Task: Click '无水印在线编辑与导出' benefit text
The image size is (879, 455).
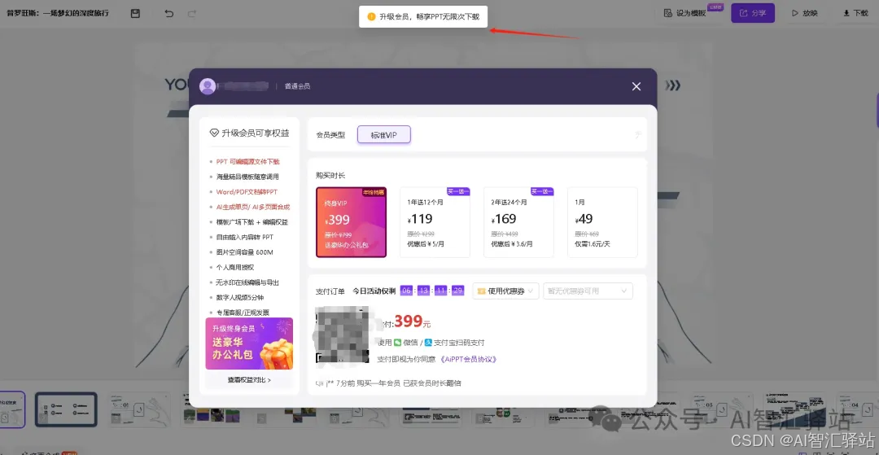Action: coord(247,282)
